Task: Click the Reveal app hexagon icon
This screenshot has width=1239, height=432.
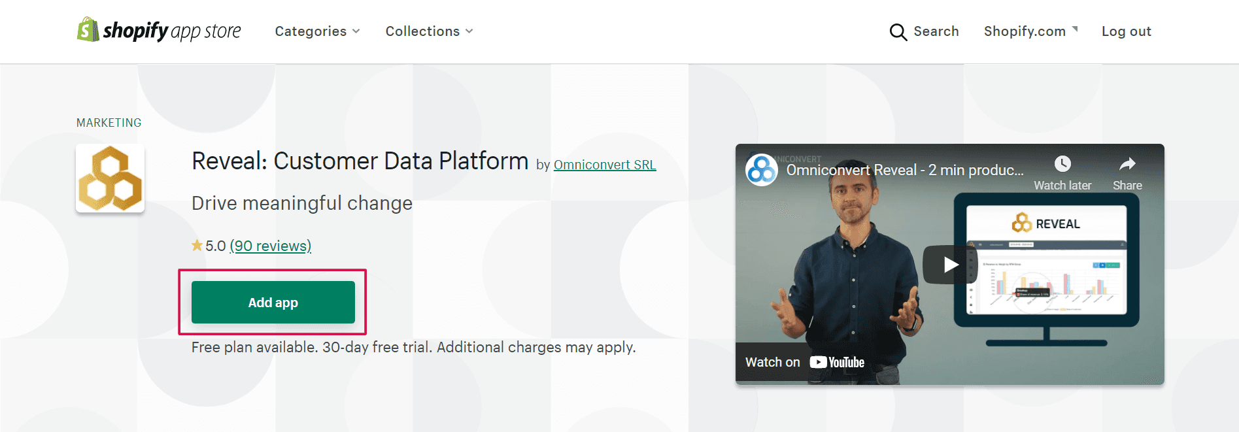Action: tap(110, 178)
